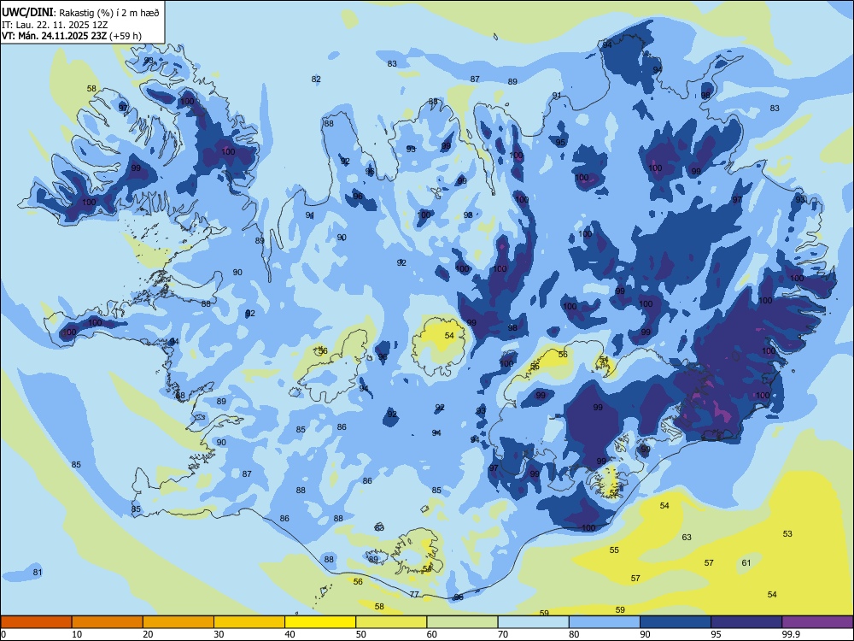
Task: Click the 'IT: Lau. 22. 11. 2025 12Z' line
Action: (x=55, y=25)
